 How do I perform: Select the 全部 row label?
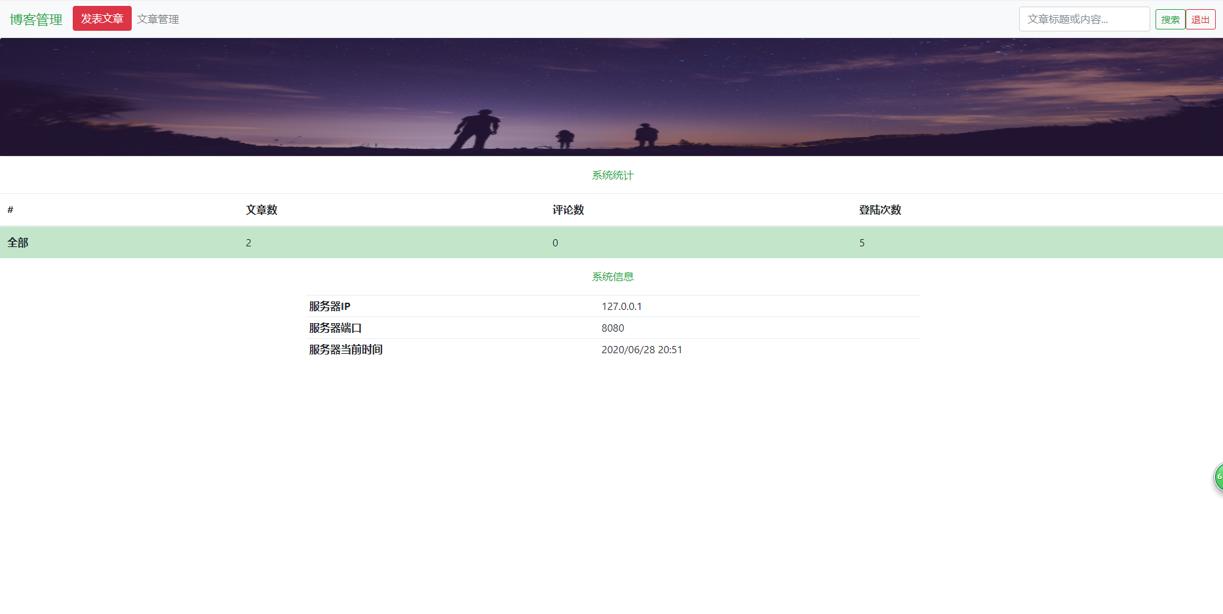click(18, 242)
